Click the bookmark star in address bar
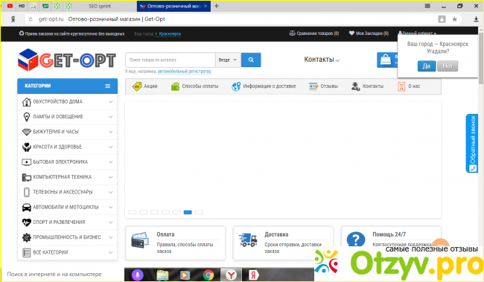The width and height of the screenshot is (484, 282). pos(455,19)
